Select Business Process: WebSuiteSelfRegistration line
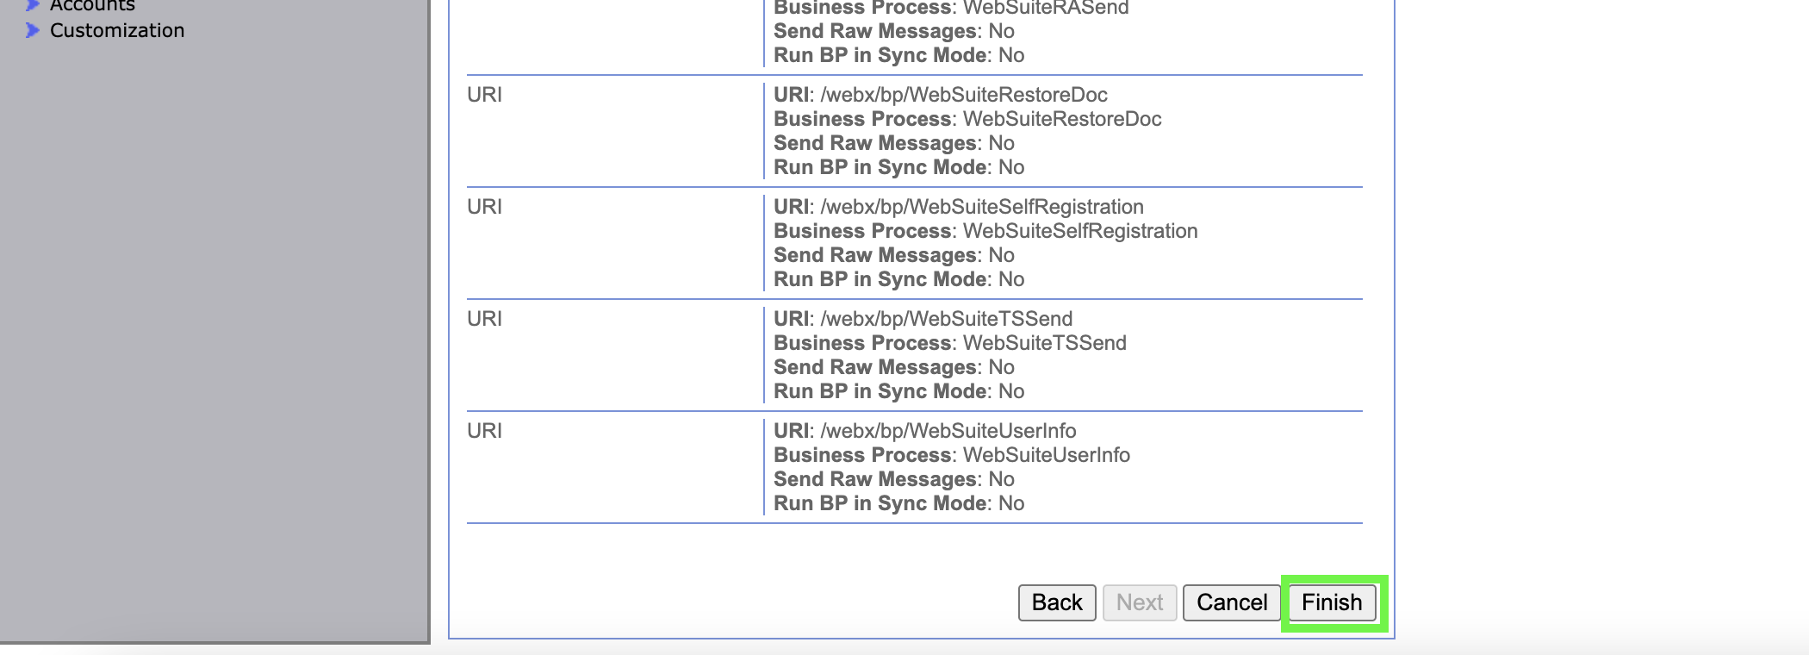Screen dimensions: 1809x655 coord(985,231)
